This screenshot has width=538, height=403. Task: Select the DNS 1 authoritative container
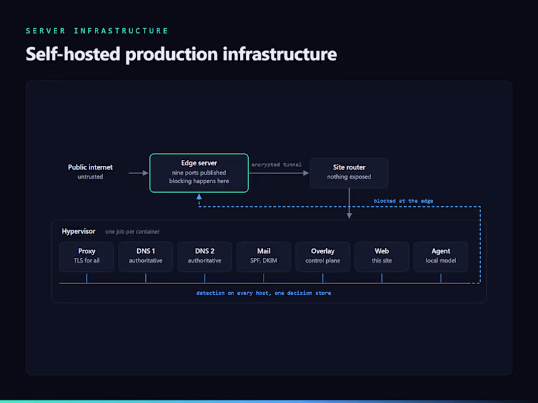(x=145, y=257)
